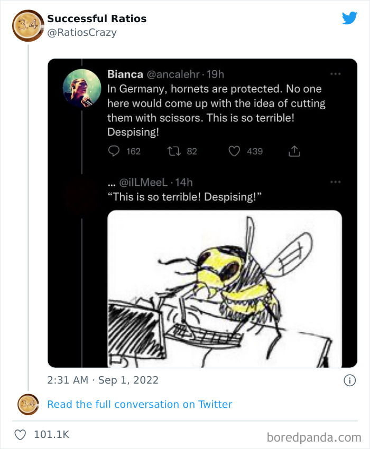Open the tweet info icon
Image resolution: width=370 pixels, height=449 pixels.
tap(349, 380)
